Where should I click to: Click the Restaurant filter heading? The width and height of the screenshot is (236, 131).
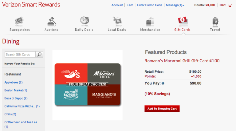point(13,74)
